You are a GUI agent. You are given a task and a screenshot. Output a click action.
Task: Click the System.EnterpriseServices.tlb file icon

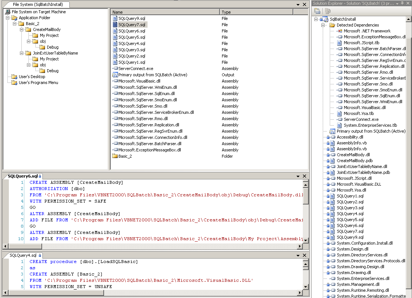[339, 125]
